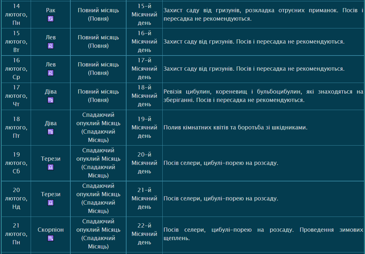This screenshot has width=365, height=254.
Task: Click the Leo icon in the 16 лютого row
Action: click(51, 73)
